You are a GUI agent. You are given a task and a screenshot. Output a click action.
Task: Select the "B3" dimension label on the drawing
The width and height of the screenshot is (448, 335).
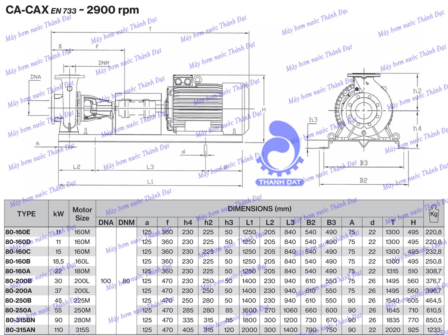(x=364, y=163)
